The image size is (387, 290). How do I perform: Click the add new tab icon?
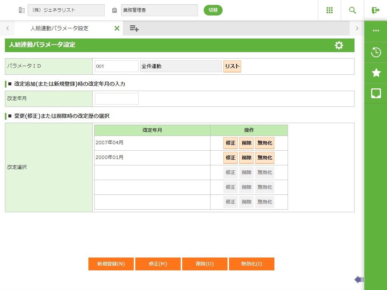[x=134, y=28]
